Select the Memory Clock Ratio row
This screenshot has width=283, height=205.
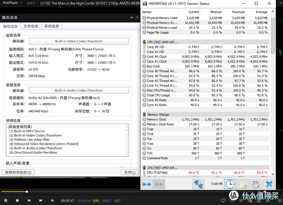206,124
